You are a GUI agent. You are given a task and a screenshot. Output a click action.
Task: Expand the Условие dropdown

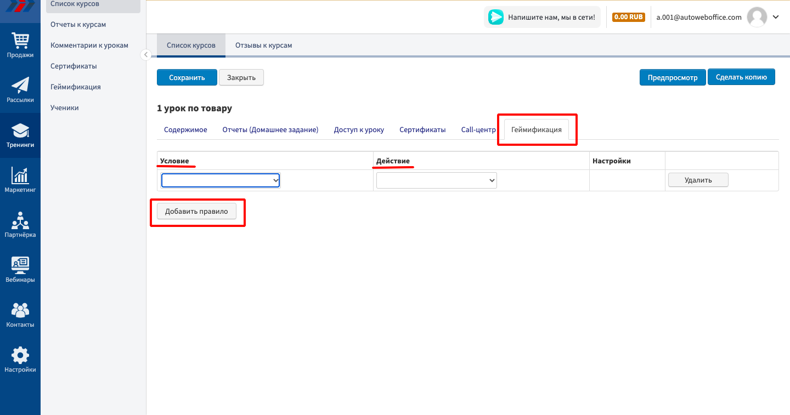tap(221, 180)
